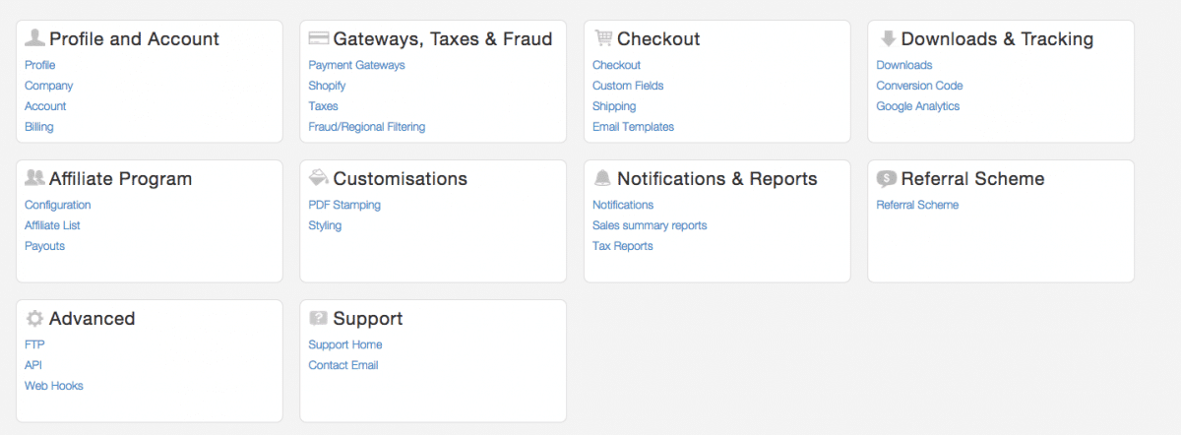1181x435 pixels.
Task: Open Google Analytics settings
Action: tap(918, 106)
